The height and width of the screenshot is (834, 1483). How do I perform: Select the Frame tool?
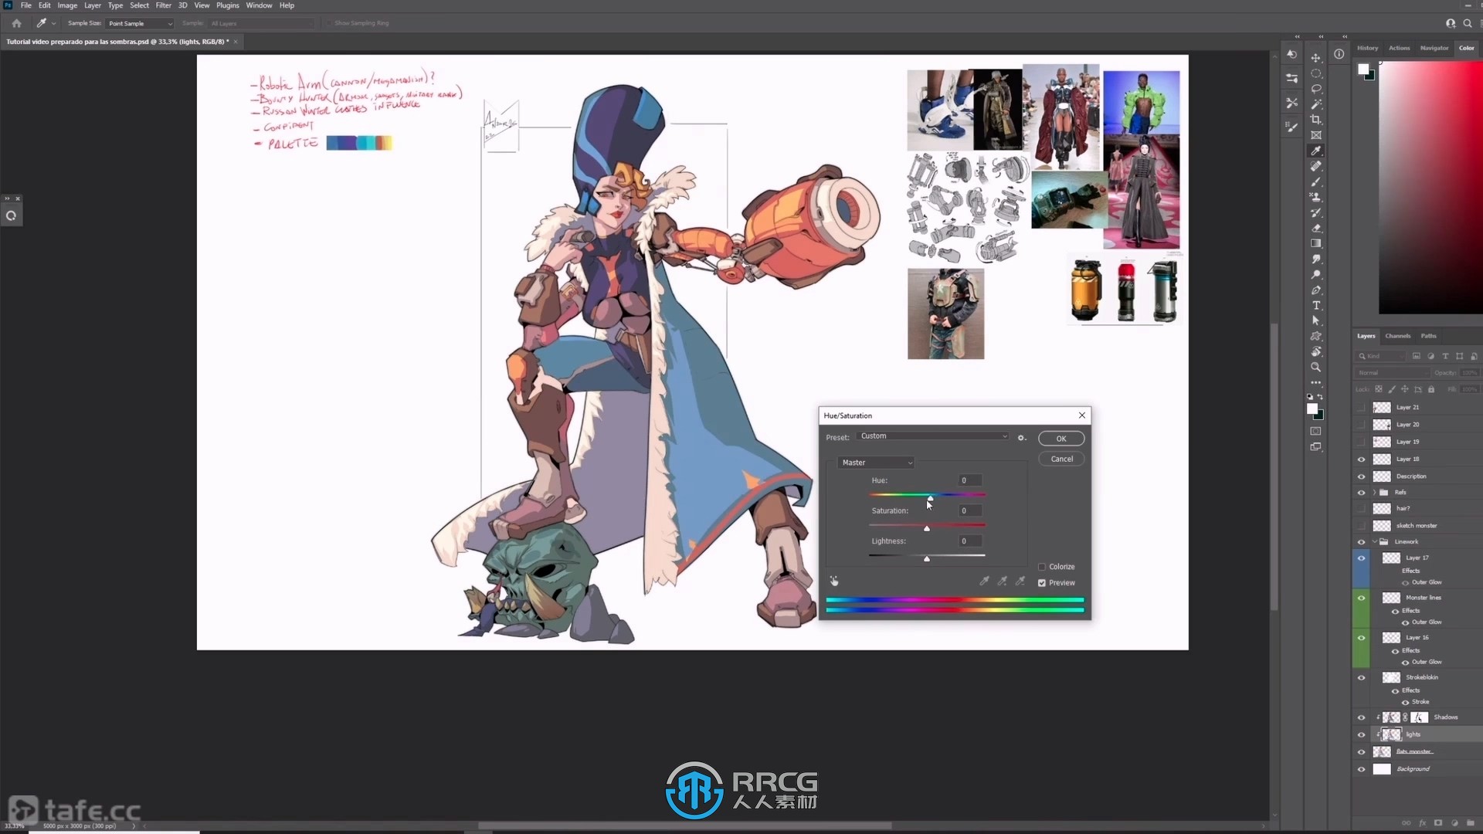point(1316,135)
